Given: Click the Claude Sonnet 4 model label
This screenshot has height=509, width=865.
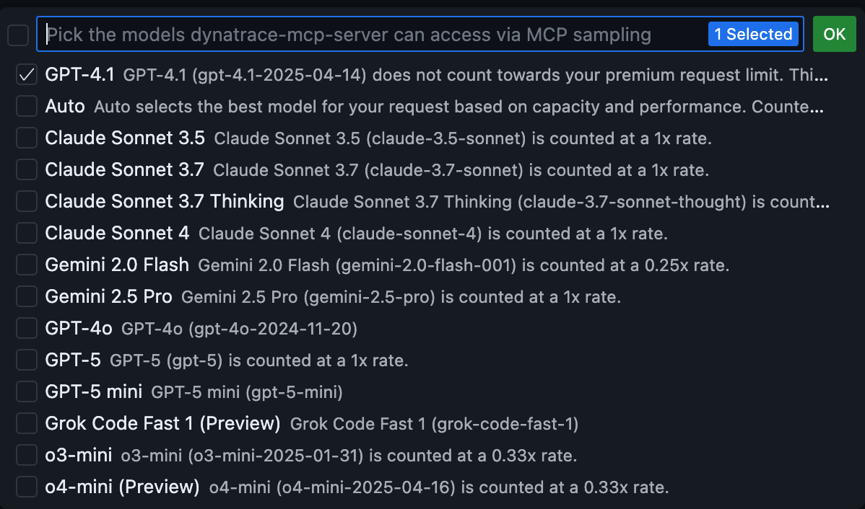Looking at the screenshot, I should coord(117,234).
